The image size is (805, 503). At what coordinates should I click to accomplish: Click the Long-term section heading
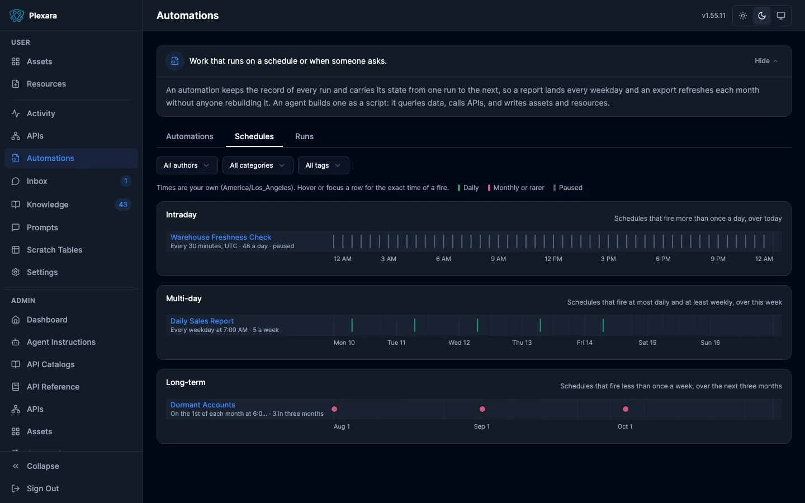pyautogui.click(x=186, y=382)
